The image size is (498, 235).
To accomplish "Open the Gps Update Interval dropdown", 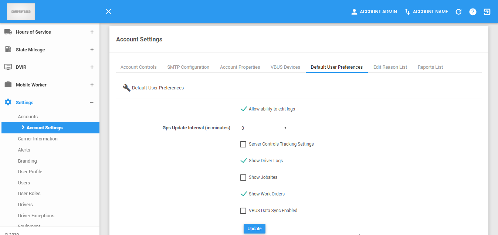I will [264, 128].
